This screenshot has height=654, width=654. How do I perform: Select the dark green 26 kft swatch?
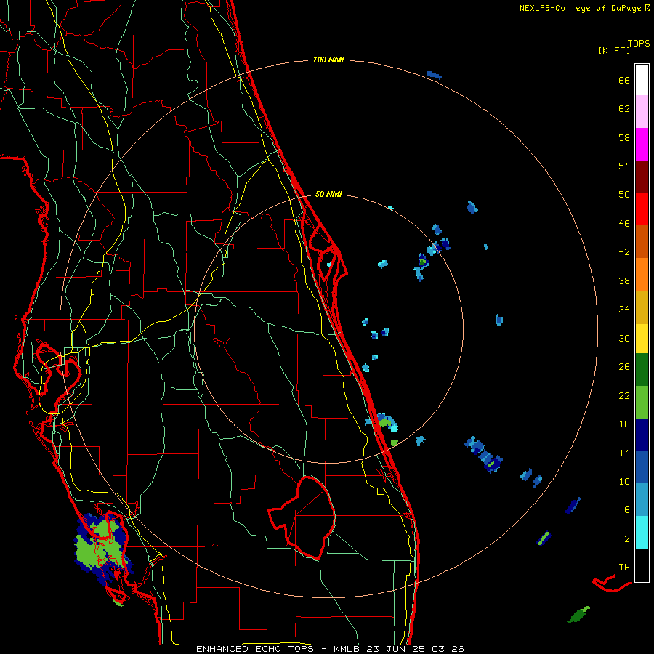pos(642,370)
